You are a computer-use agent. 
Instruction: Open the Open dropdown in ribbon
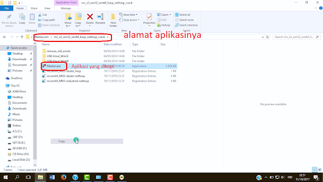[164, 15]
